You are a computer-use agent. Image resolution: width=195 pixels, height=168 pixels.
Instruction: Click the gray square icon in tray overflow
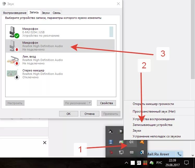point(121,131)
